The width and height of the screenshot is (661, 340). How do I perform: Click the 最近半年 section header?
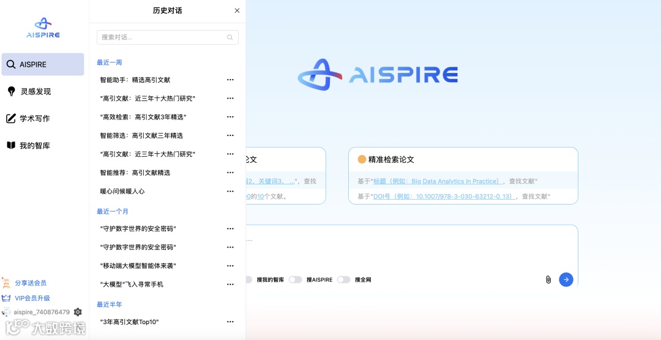(x=109, y=304)
